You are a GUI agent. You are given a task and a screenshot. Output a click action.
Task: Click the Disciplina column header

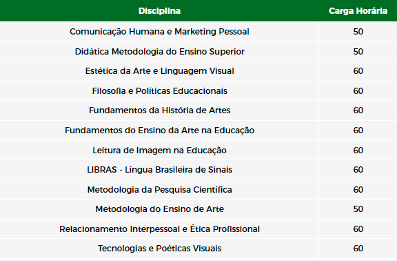pyautogui.click(x=159, y=11)
